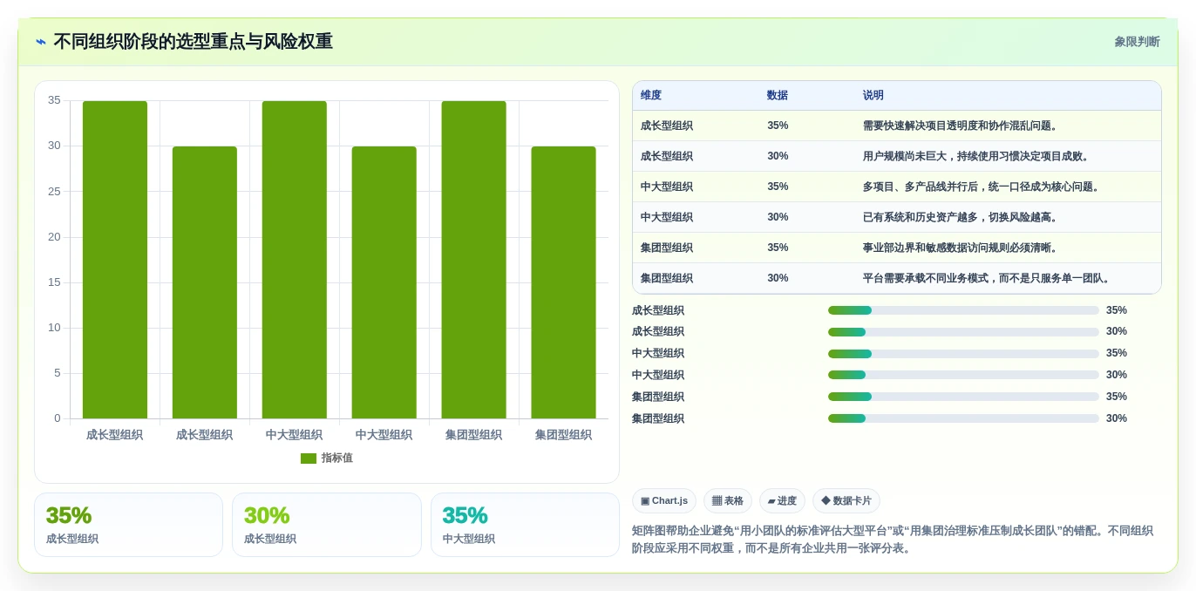Click the 进度 chip
The width and height of the screenshot is (1196, 591).
[x=782, y=501]
